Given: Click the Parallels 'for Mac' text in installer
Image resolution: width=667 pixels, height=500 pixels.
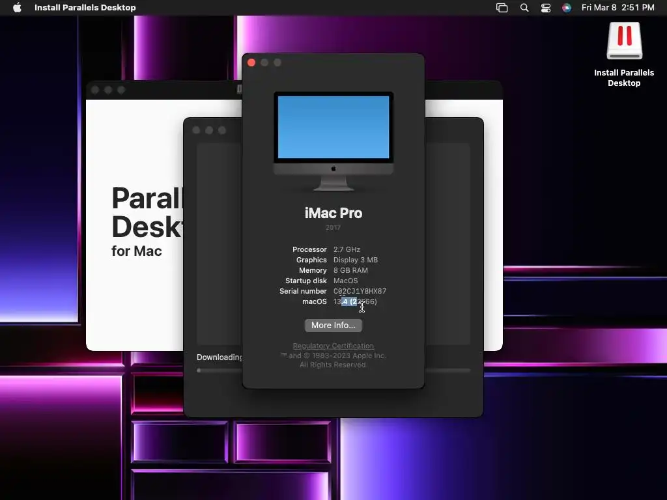Looking at the screenshot, I should pos(137,251).
